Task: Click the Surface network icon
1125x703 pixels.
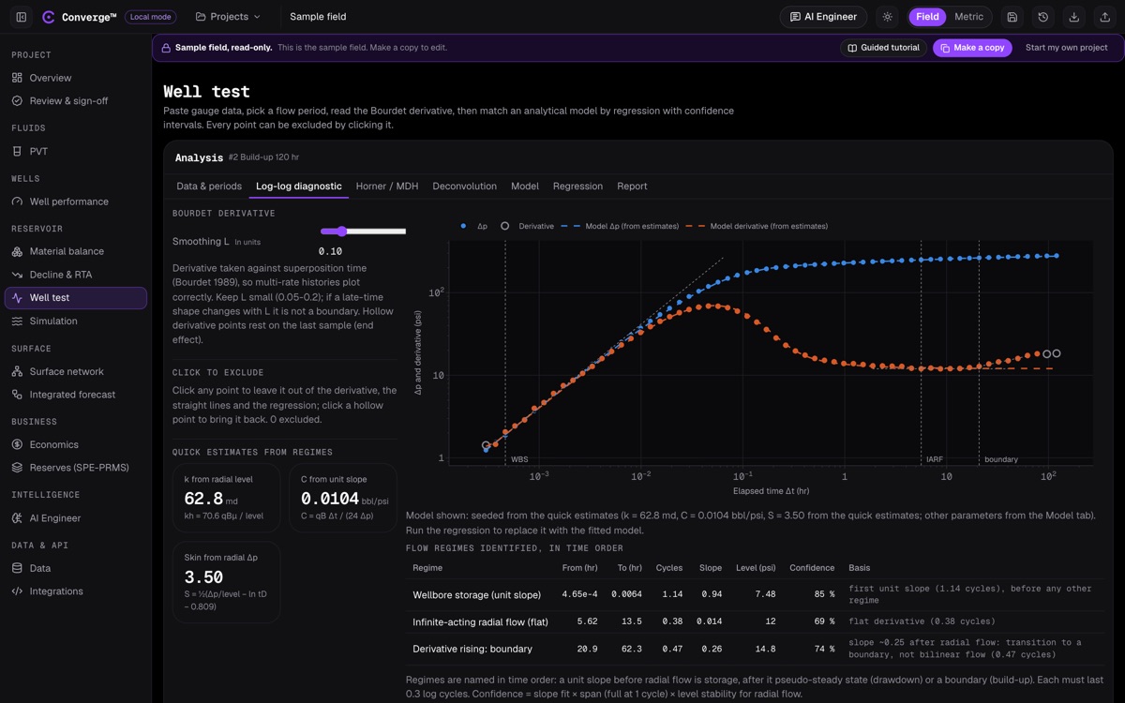Action: tap(17, 371)
